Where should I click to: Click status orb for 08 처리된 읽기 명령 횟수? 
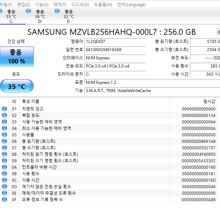4,154
